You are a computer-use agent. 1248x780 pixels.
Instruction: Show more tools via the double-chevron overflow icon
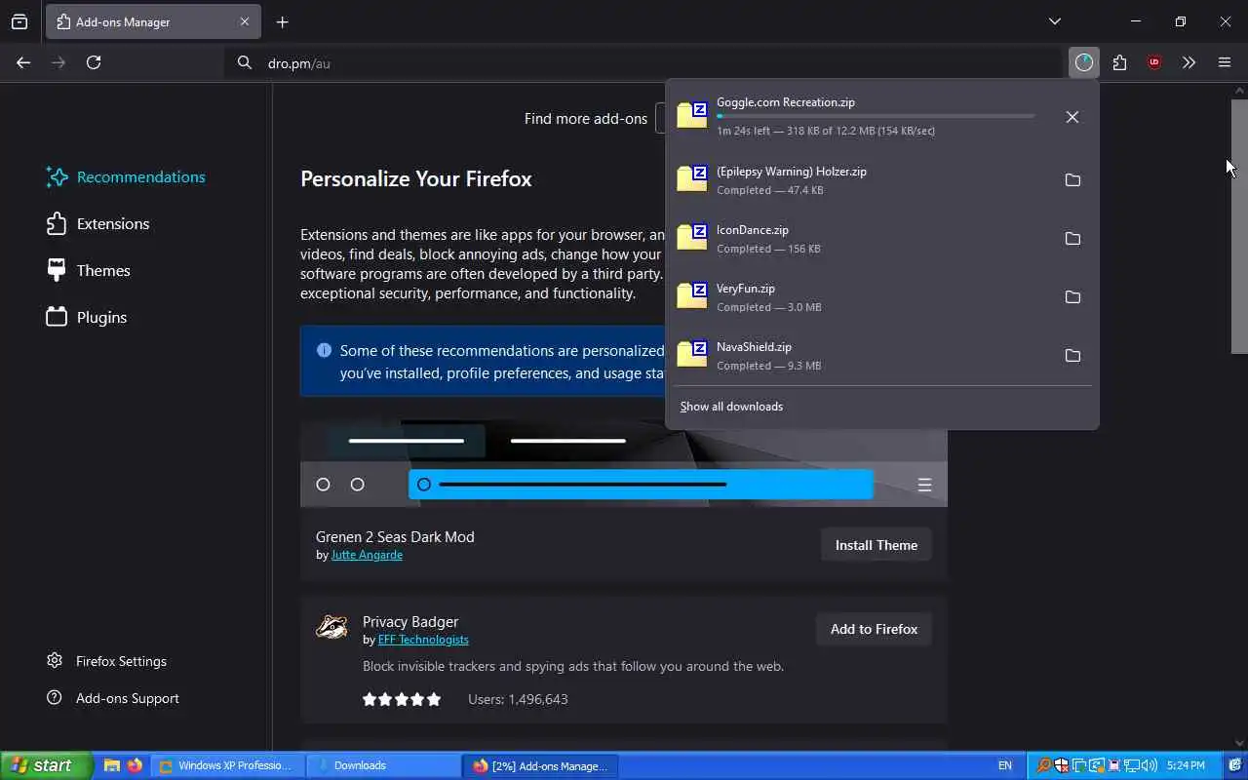pos(1189,62)
